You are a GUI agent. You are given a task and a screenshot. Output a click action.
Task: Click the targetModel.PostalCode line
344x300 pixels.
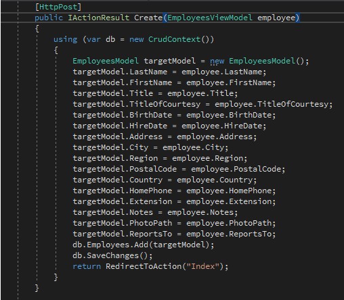point(179,169)
